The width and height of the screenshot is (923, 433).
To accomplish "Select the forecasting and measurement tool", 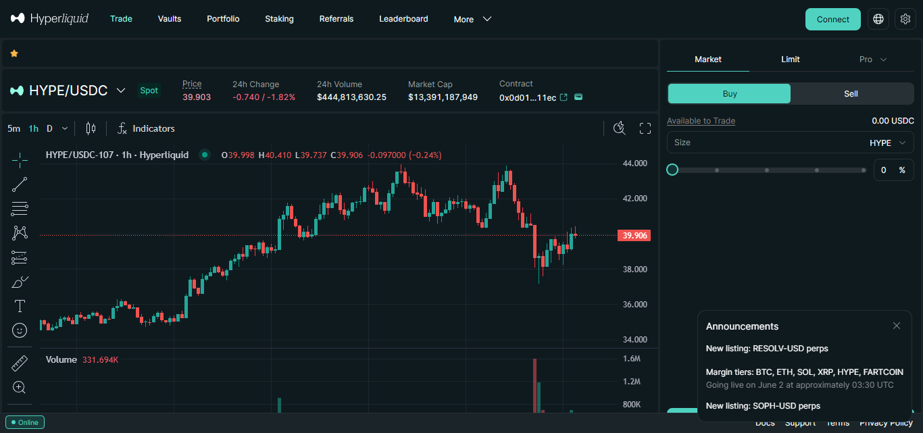I will 20,257.
